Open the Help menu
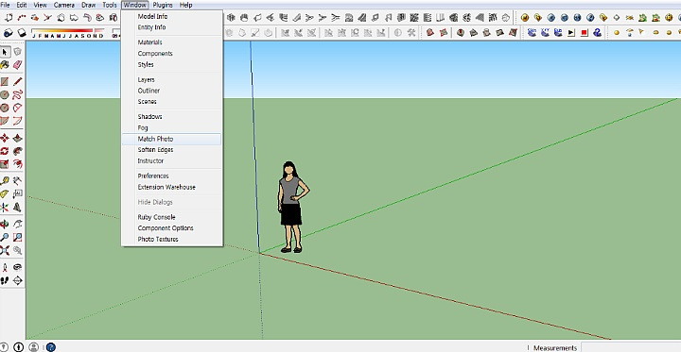Image resolution: width=681 pixels, height=352 pixels. 186,6
